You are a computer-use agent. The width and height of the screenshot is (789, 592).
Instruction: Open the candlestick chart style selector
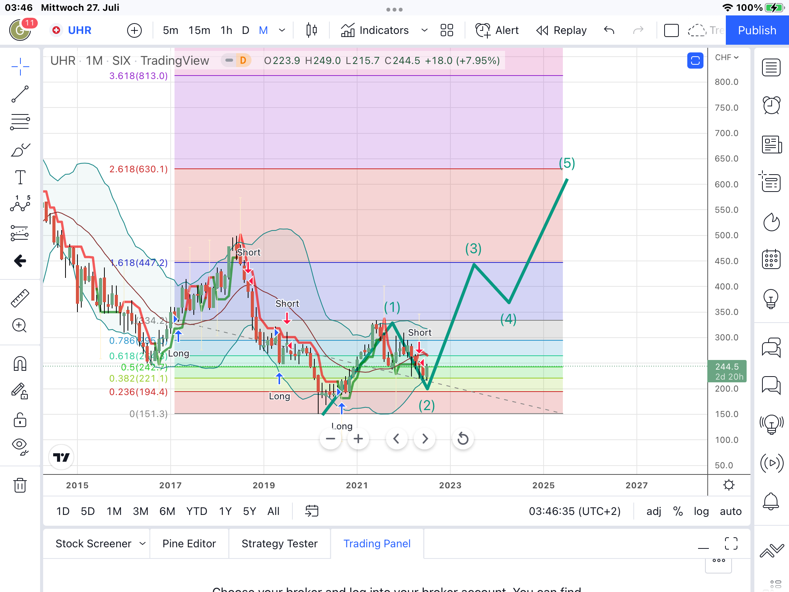(311, 30)
